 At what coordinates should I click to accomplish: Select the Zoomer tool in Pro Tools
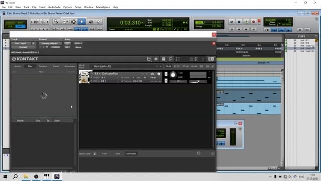click(x=56, y=21)
